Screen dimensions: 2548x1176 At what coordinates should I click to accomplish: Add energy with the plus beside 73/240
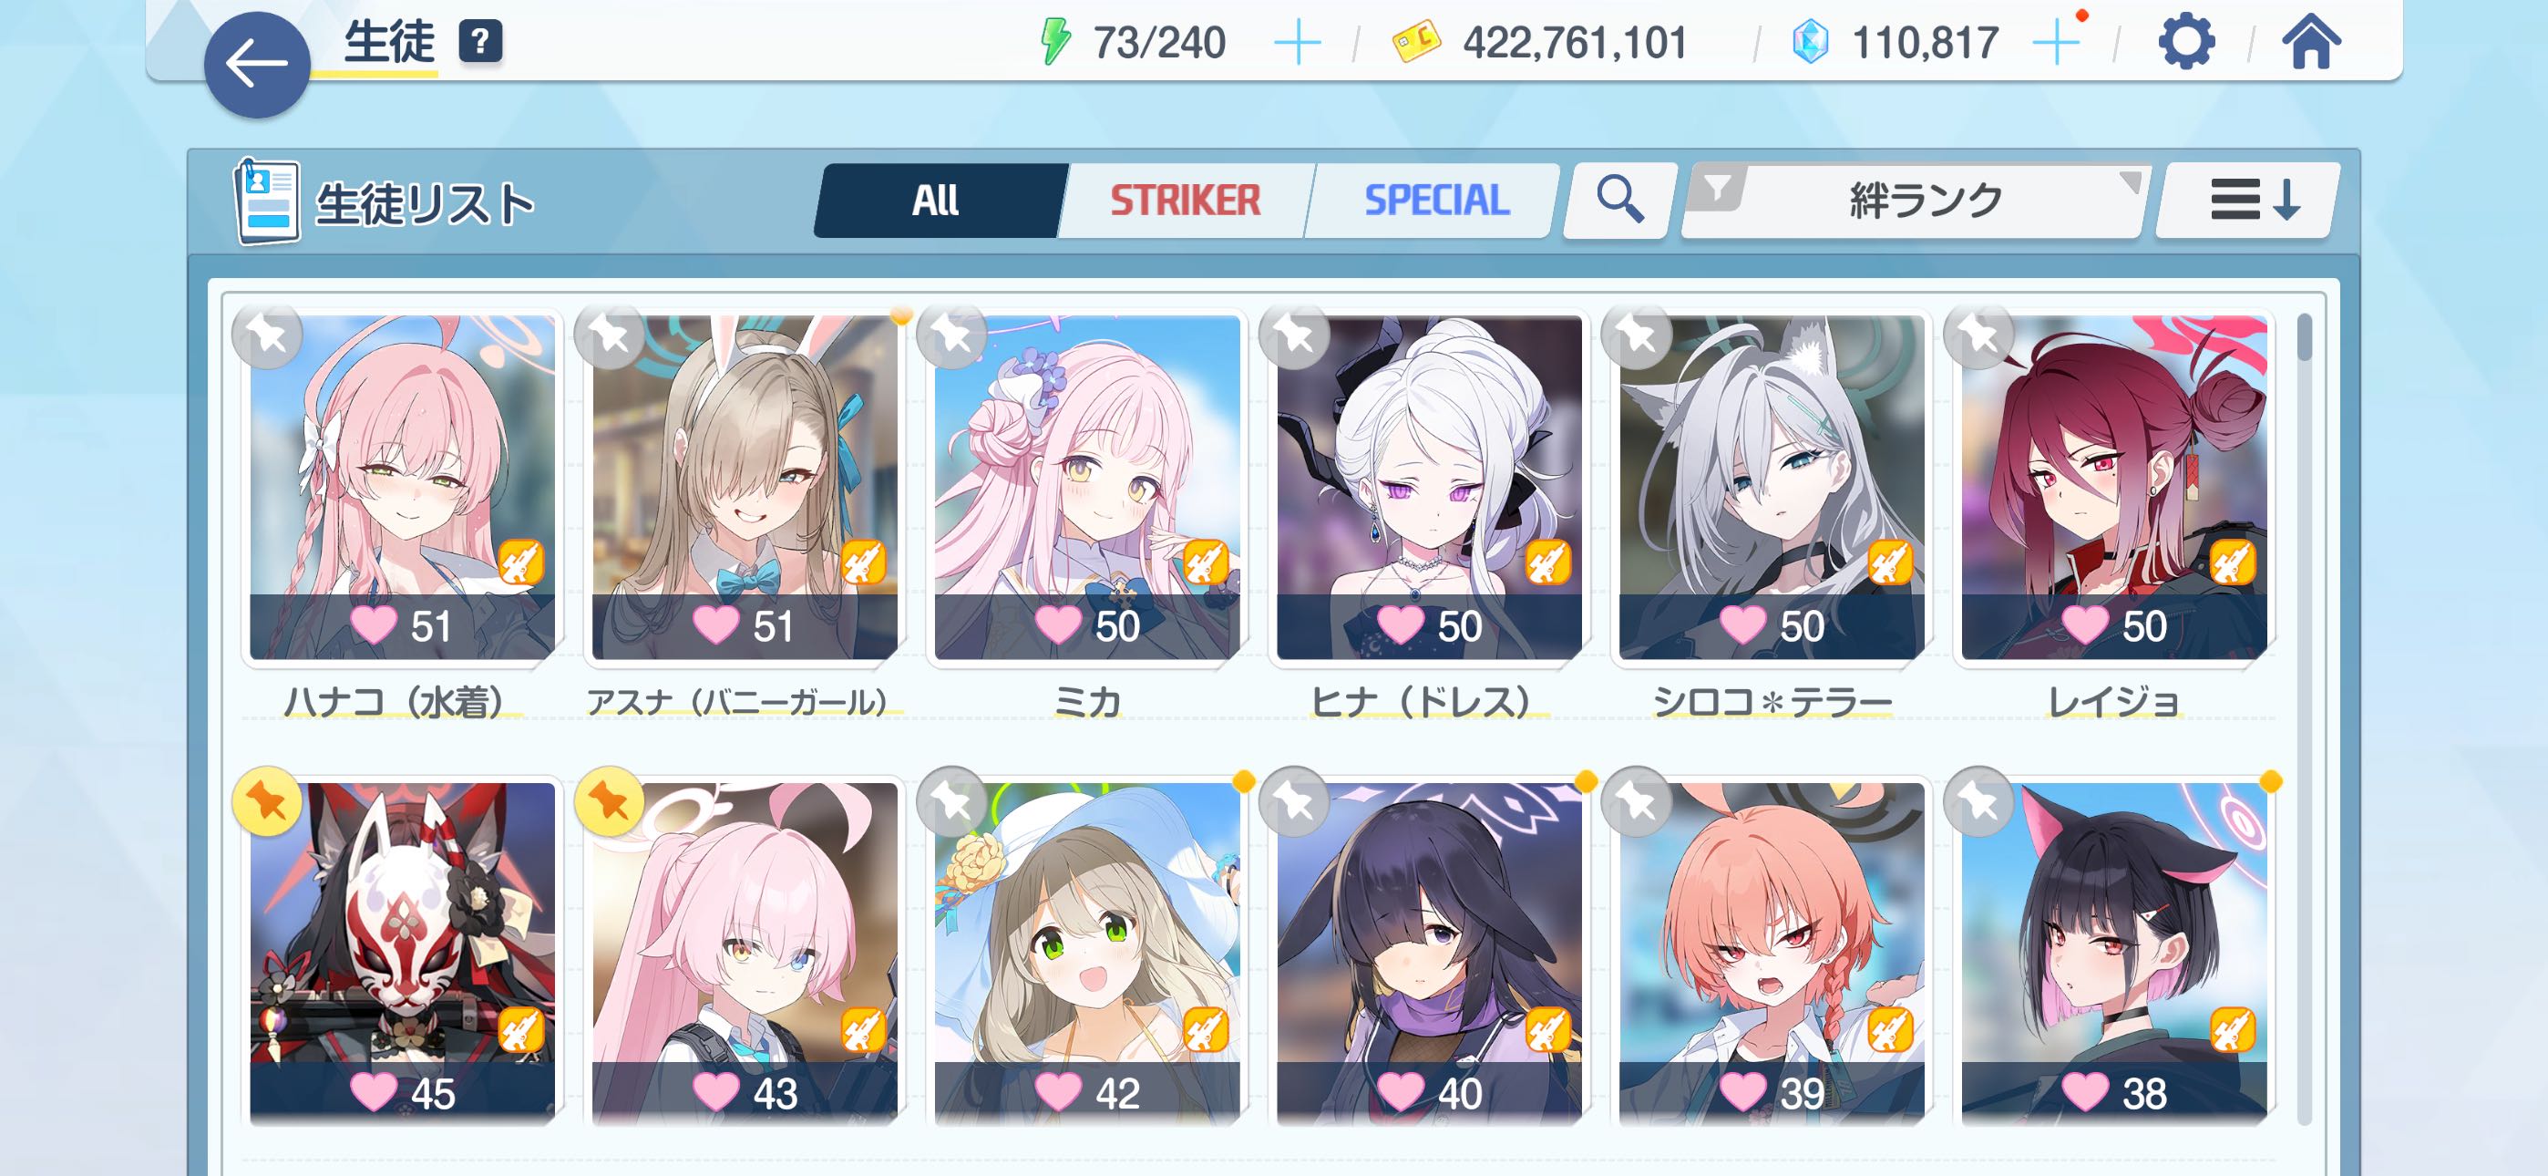point(1297,44)
